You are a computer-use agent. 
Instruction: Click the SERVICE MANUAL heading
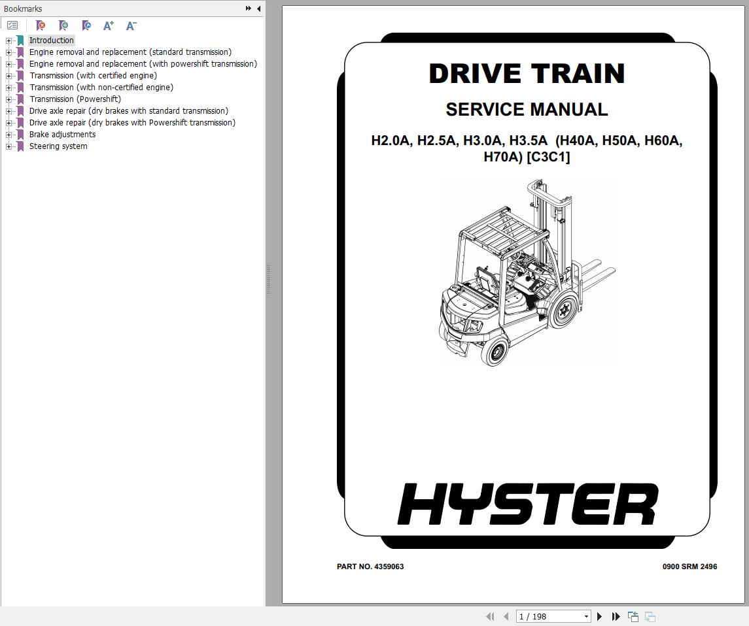[x=527, y=109]
